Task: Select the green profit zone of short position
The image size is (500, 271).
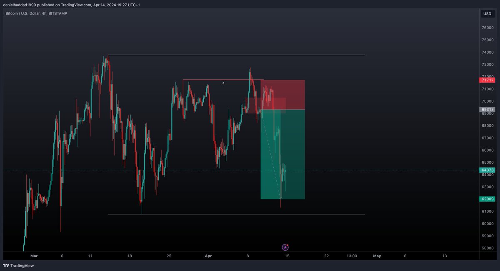Action: (x=283, y=154)
